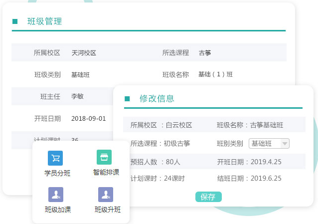Click the 所选课程 value 古筝
The image size is (318, 224).
[x=205, y=52]
